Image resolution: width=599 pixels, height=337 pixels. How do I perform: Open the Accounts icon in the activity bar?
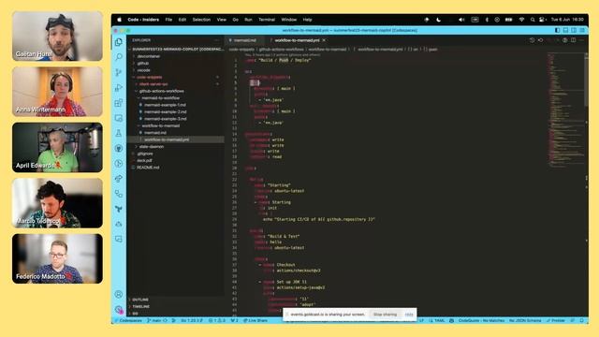pyautogui.click(x=119, y=294)
